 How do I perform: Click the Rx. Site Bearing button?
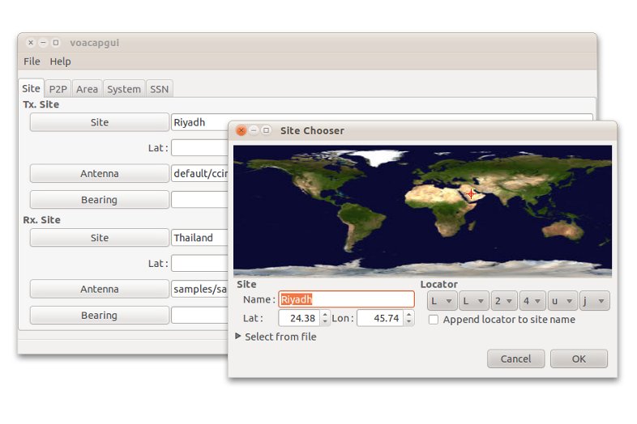click(99, 316)
